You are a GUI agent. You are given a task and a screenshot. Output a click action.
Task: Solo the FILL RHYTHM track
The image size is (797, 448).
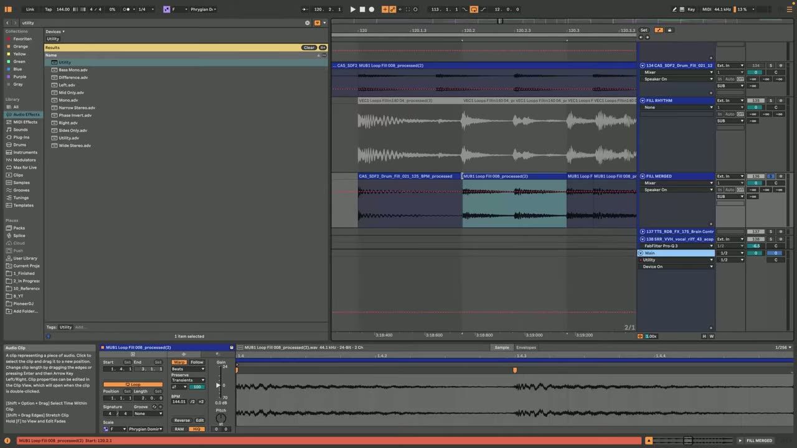point(770,100)
